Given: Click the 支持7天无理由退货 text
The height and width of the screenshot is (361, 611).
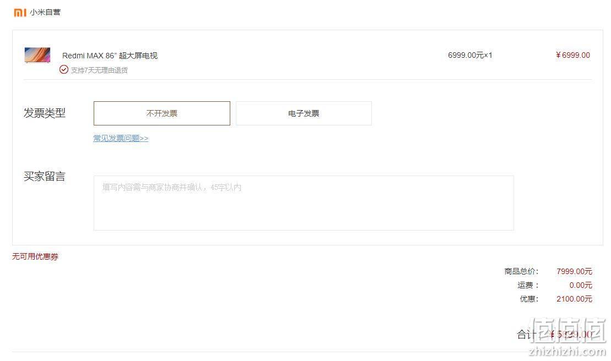Looking at the screenshot, I should click(99, 70).
